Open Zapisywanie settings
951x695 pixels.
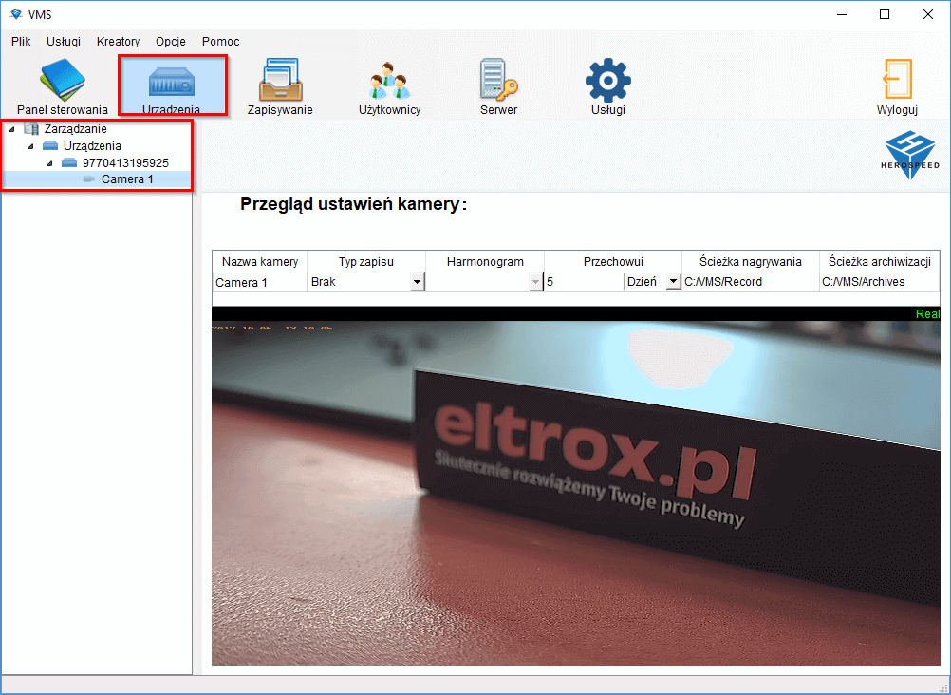pos(279,84)
